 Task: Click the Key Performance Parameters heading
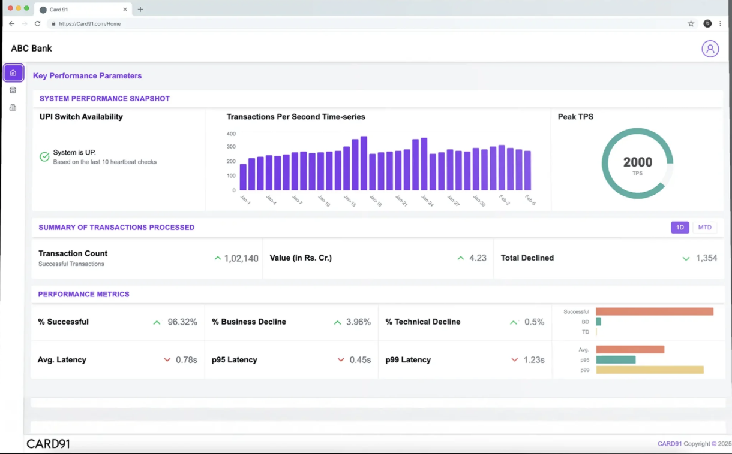tap(87, 76)
